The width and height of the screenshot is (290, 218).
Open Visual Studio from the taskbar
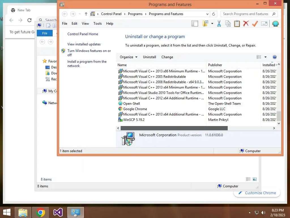tap(58, 212)
